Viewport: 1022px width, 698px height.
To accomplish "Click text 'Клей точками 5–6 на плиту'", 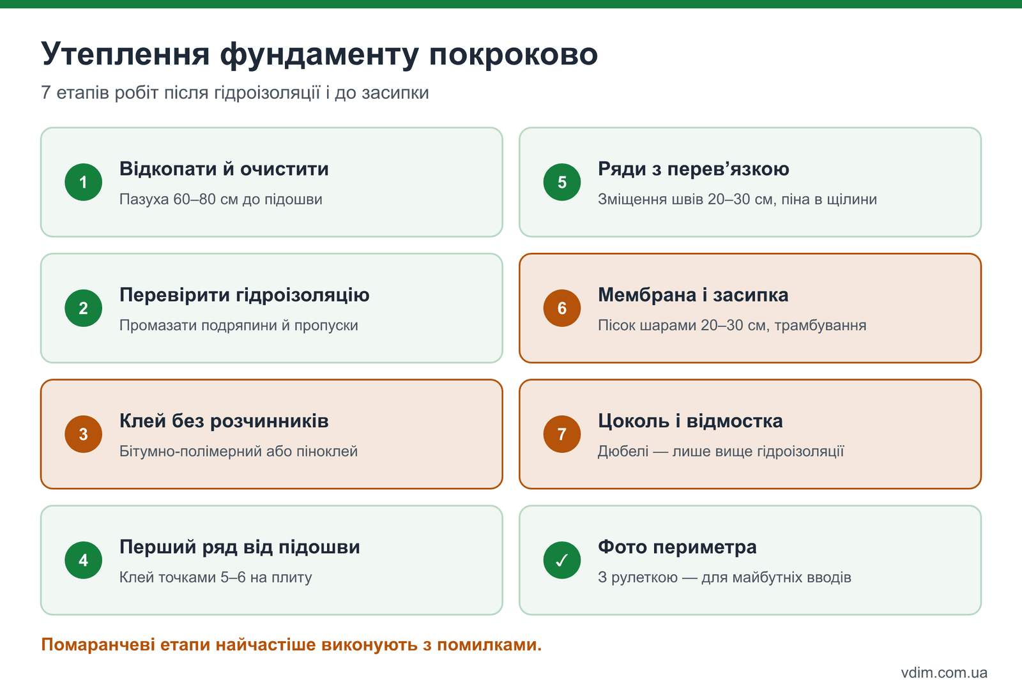I will click(216, 577).
